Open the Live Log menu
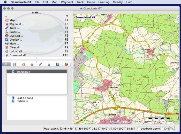181x134 pixels. tap(104, 2)
